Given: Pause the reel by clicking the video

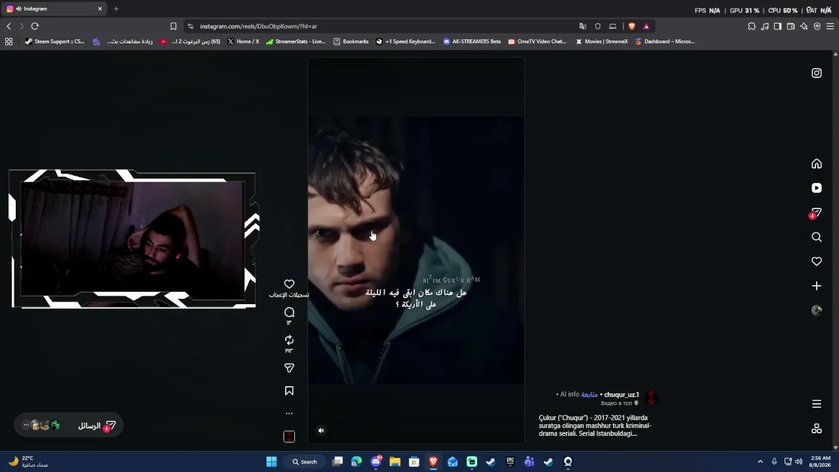Looking at the screenshot, I should pyautogui.click(x=416, y=250).
